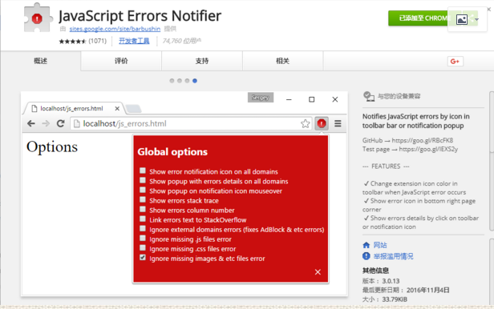Select the first screenshot carousel dot

coord(172,81)
